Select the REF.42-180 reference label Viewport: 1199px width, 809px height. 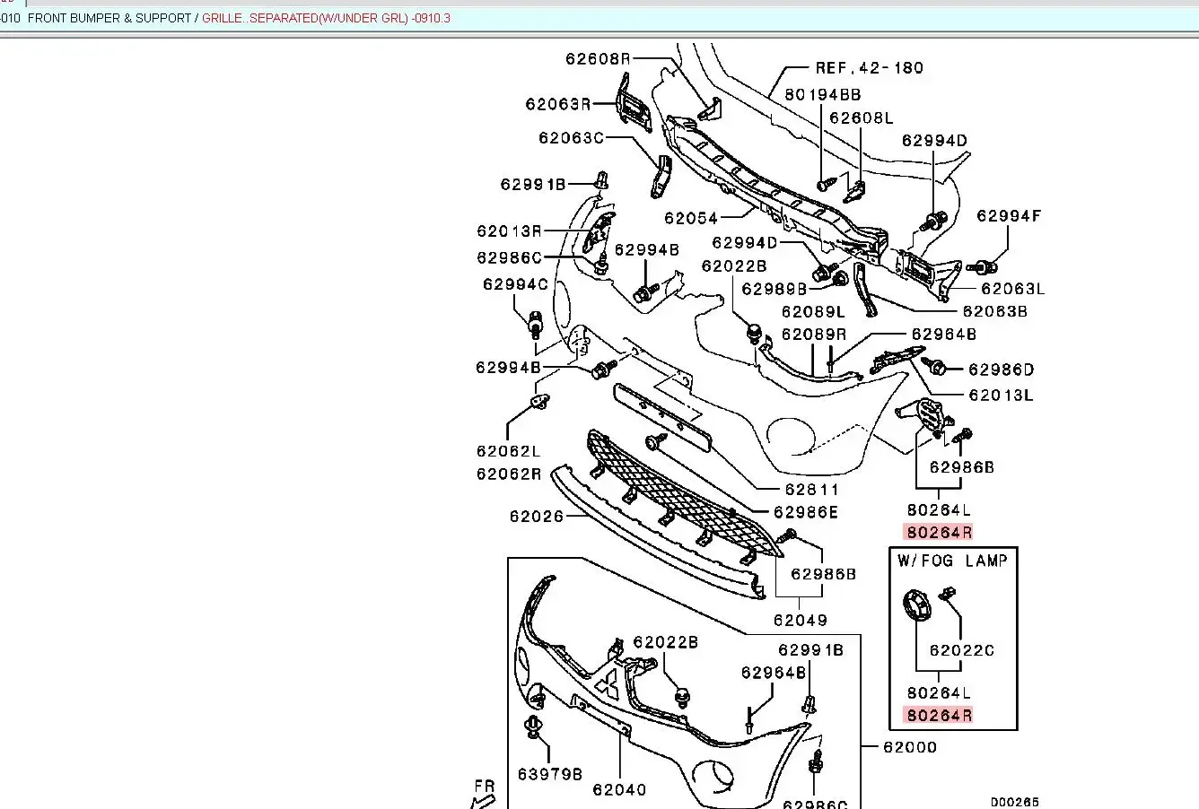coord(869,67)
